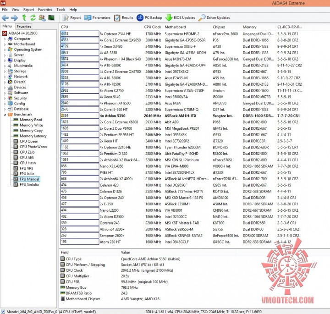Switch to the Favorites tab
Viewport: 330px width, 314px height.
(24, 27)
